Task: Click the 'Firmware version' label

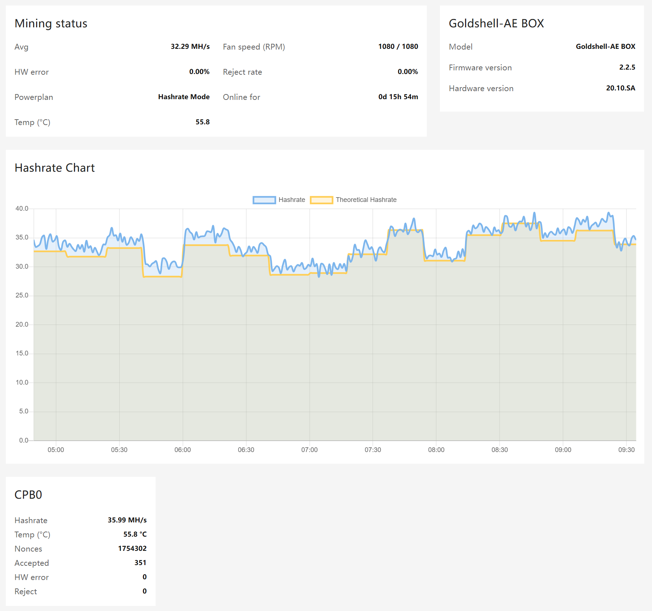Action: pos(480,68)
